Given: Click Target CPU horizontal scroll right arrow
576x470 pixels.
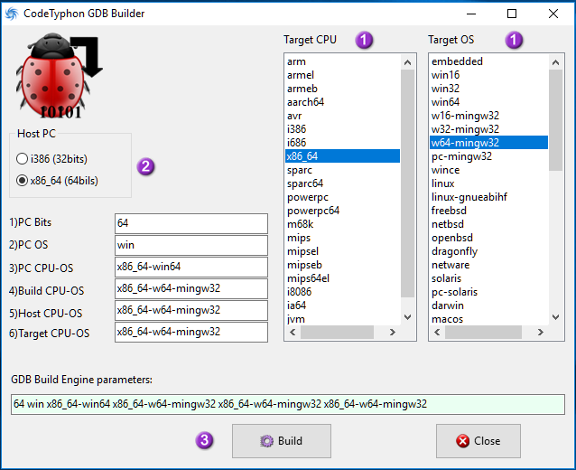Looking at the screenshot, I should click(393, 332).
